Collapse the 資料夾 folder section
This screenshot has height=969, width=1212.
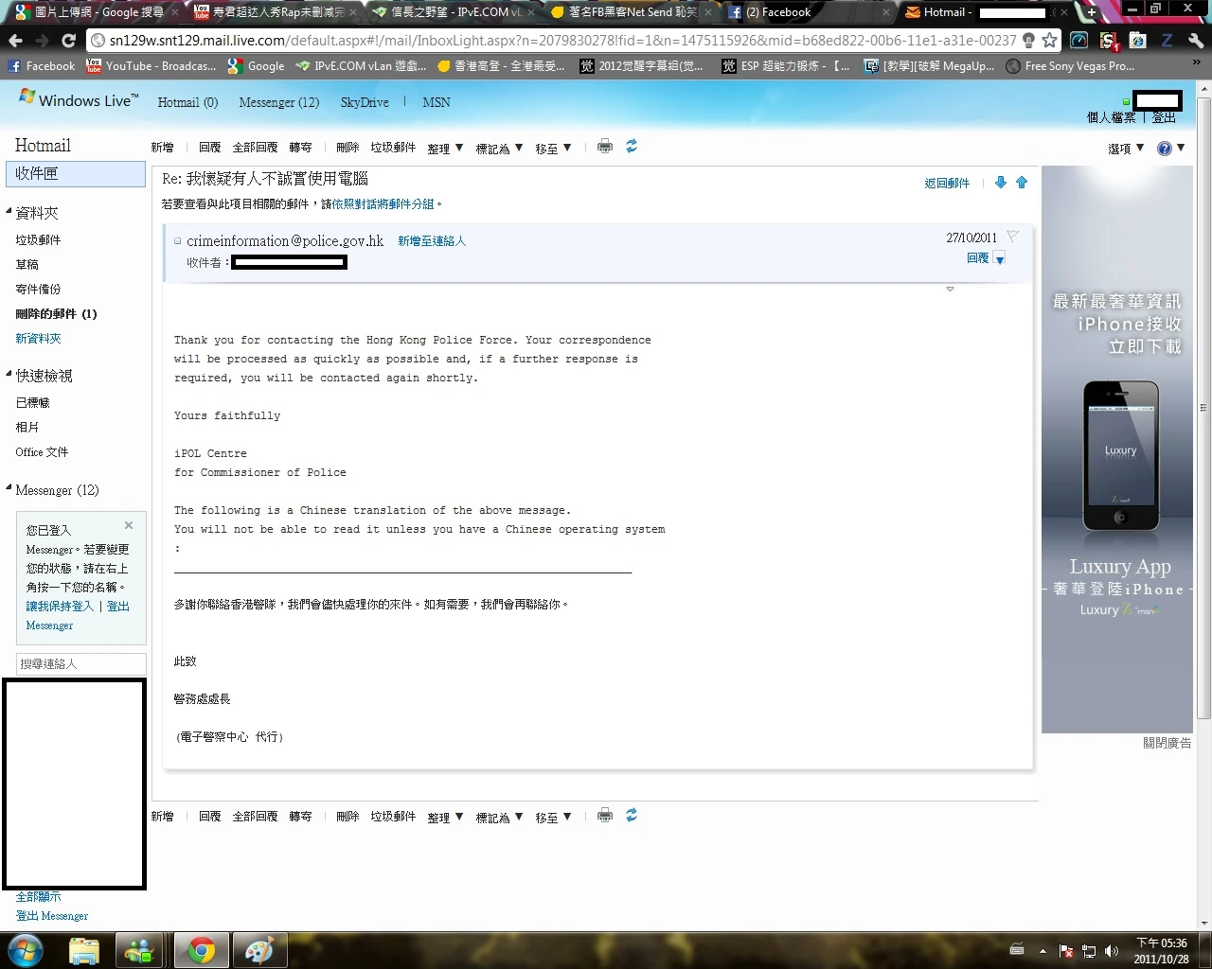click(9, 212)
